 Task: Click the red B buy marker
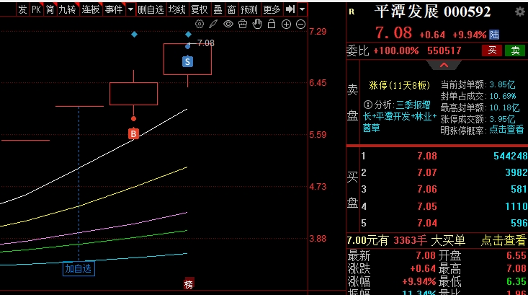[133, 134]
